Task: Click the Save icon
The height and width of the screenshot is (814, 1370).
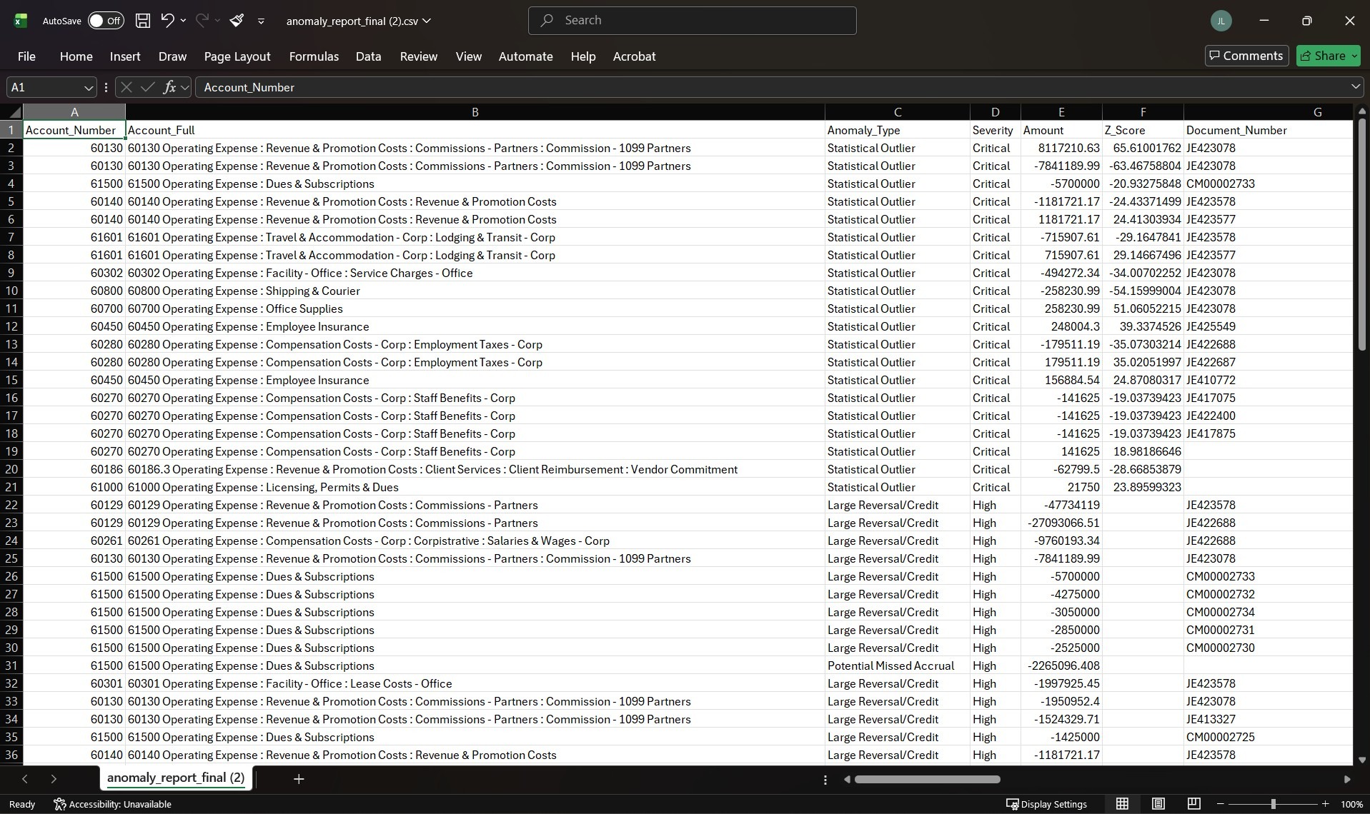Action: (x=142, y=21)
